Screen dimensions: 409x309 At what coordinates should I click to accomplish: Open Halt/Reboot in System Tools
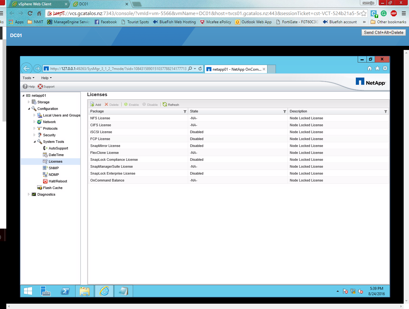pos(58,181)
